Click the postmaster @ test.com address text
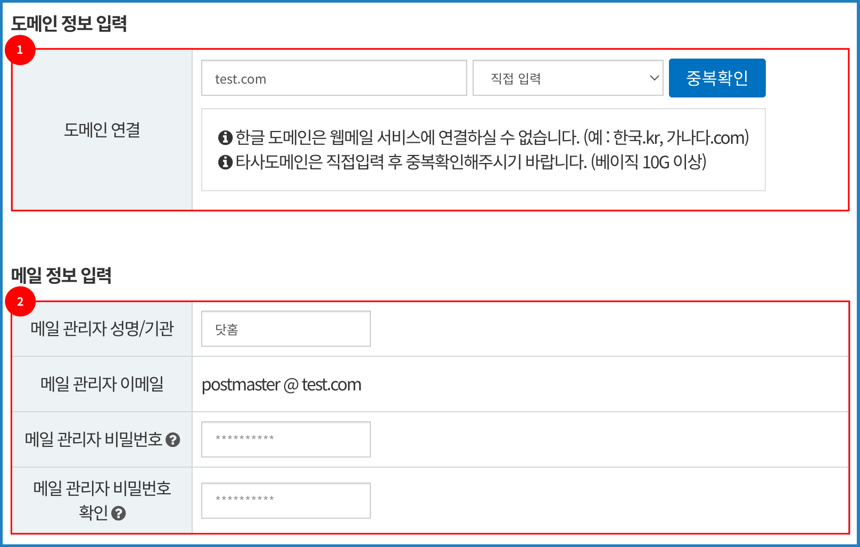This screenshot has height=547, width=860. coord(281,385)
